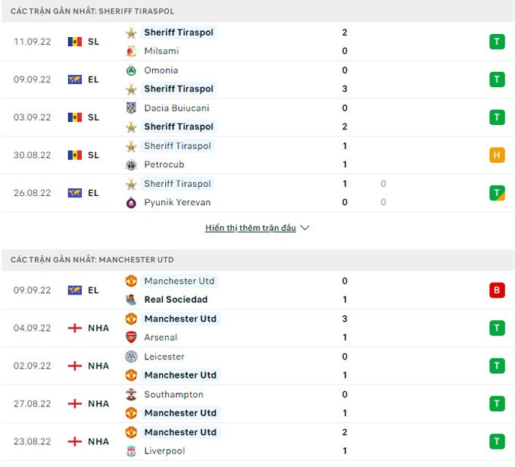Click the red 'B' loss badge
The height and width of the screenshot is (467, 515).
click(x=497, y=290)
